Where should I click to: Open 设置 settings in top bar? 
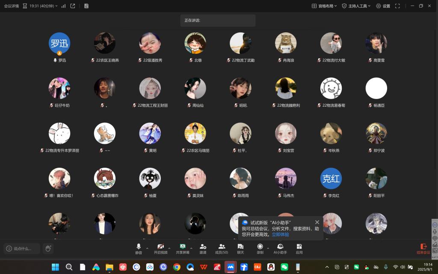tap(383, 6)
